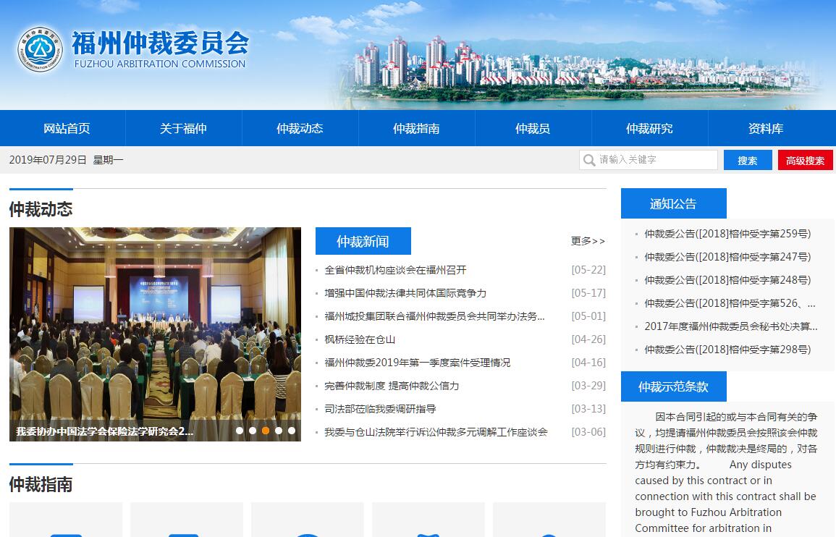The image size is (836, 537).
Task: Open news article 全省仲裁机构座谈会在福州召开
Action: coord(395,270)
